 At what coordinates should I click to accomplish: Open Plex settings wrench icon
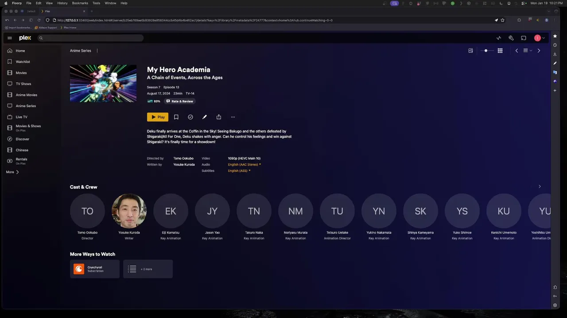pyautogui.click(x=511, y=38)
